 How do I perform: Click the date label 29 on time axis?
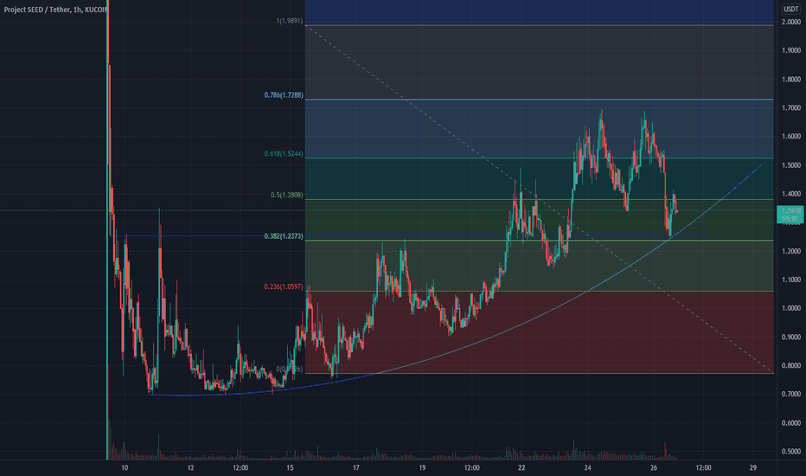click(x=753, y=467)
